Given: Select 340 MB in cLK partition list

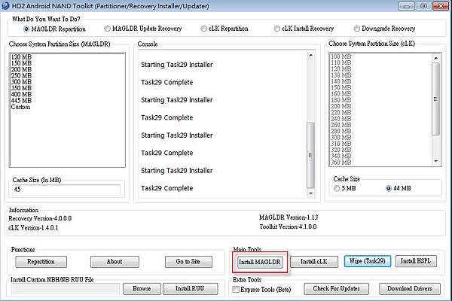Looking at the screenshot, I should point(341,156).
